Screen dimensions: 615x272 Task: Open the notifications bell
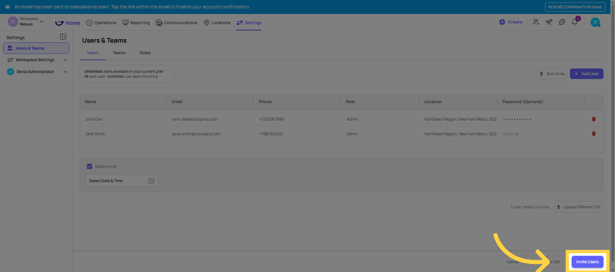point(575,22)
